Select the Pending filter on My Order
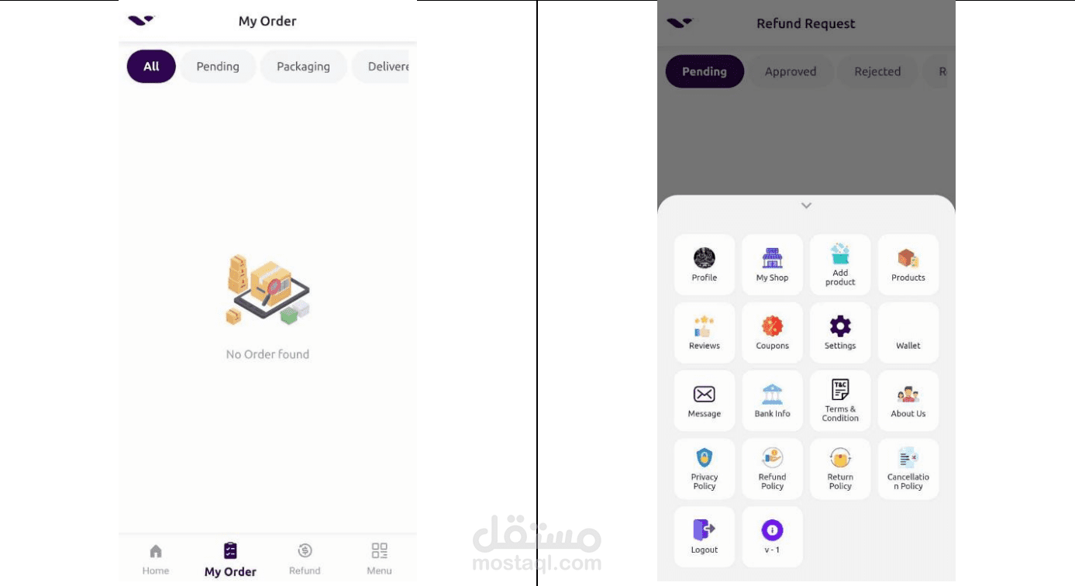Viewport: 1075px width, 586px height. pos(218,67)
